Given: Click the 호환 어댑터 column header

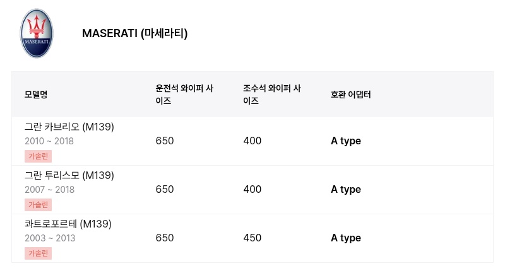Looking at the screenshot, I should tap(351, 95).
